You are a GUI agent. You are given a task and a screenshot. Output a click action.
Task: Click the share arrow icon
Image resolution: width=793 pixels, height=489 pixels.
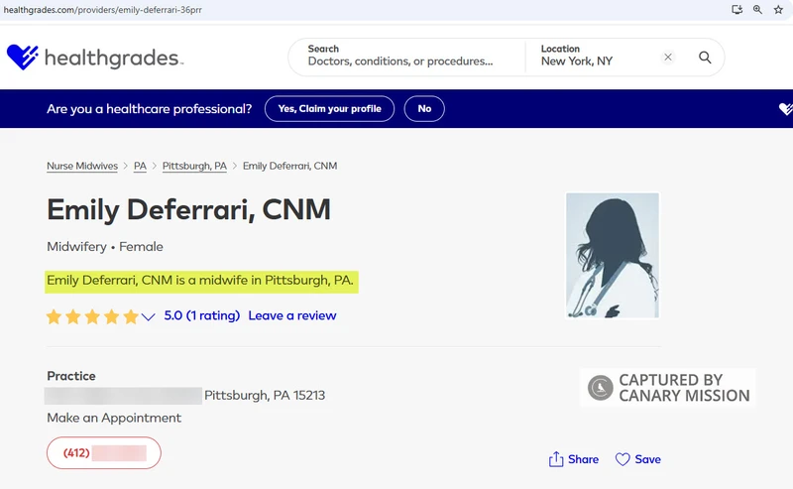(556, 459)
